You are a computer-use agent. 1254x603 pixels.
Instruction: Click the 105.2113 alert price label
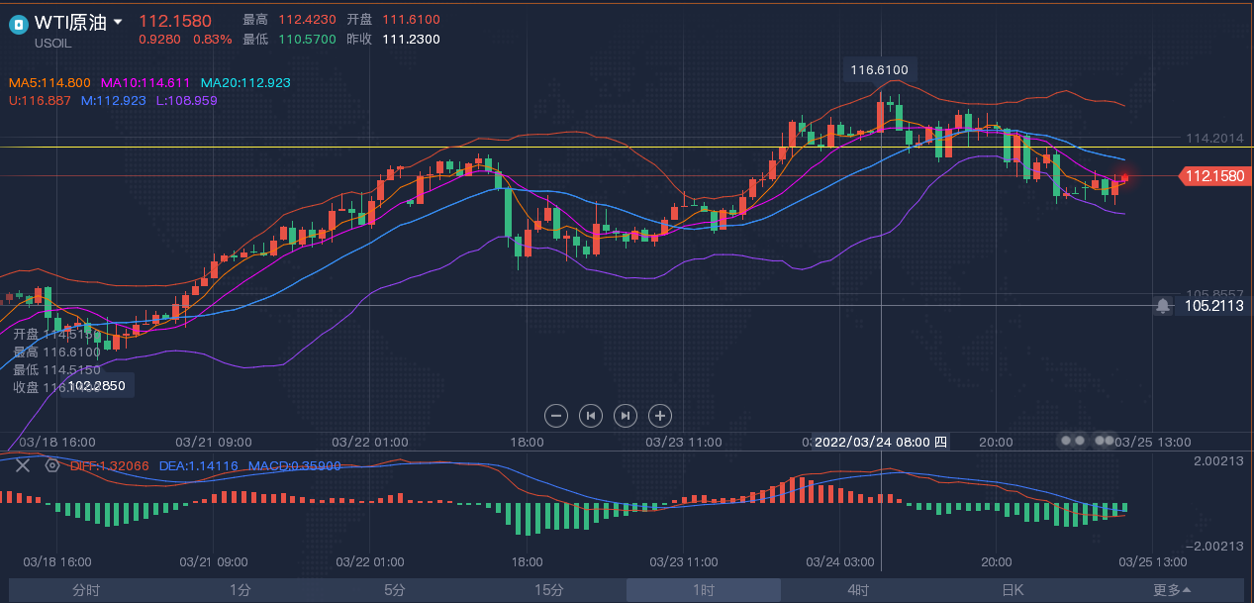pos(1213,306)
